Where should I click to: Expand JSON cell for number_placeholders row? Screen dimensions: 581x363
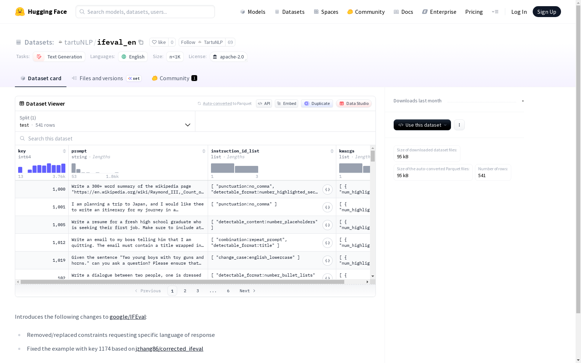pos(328,225)
